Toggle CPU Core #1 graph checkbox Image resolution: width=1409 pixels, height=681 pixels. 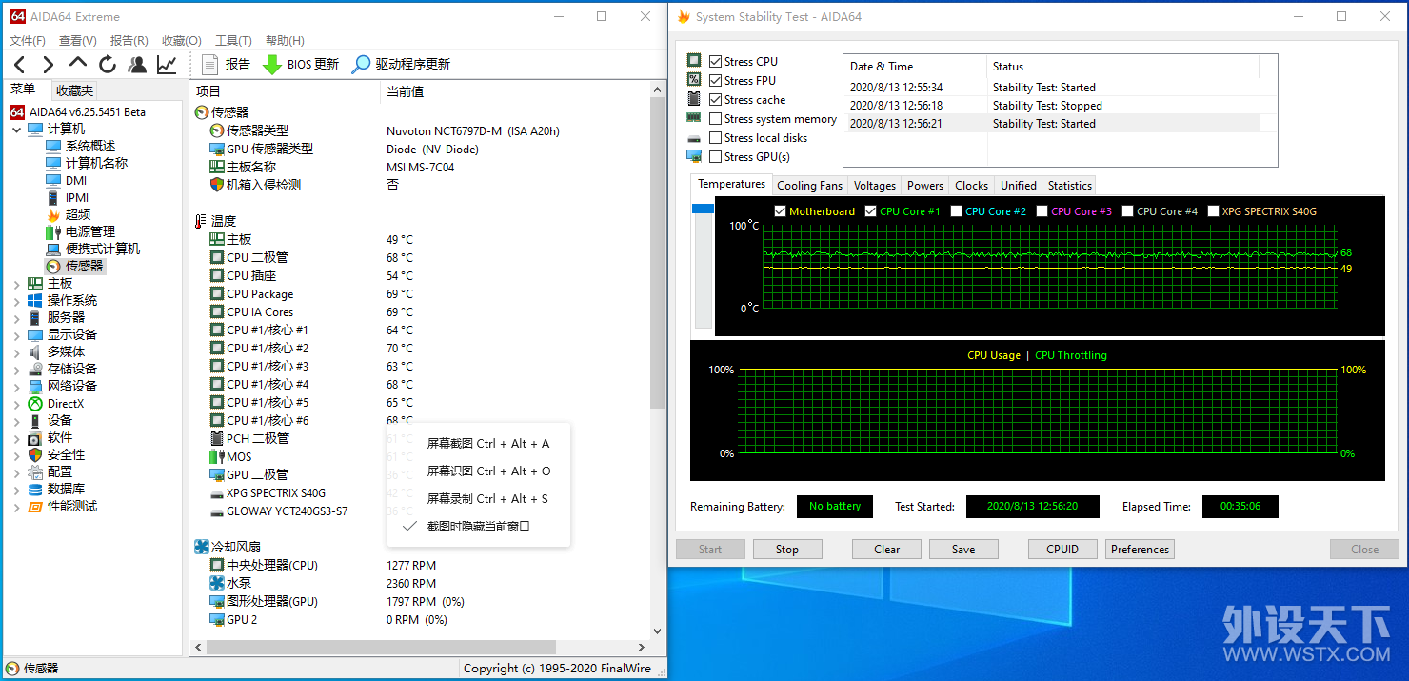coord(870,211)
